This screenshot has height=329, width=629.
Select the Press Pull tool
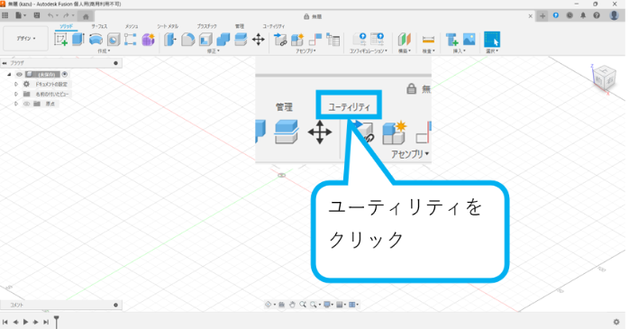coord(170,40)
